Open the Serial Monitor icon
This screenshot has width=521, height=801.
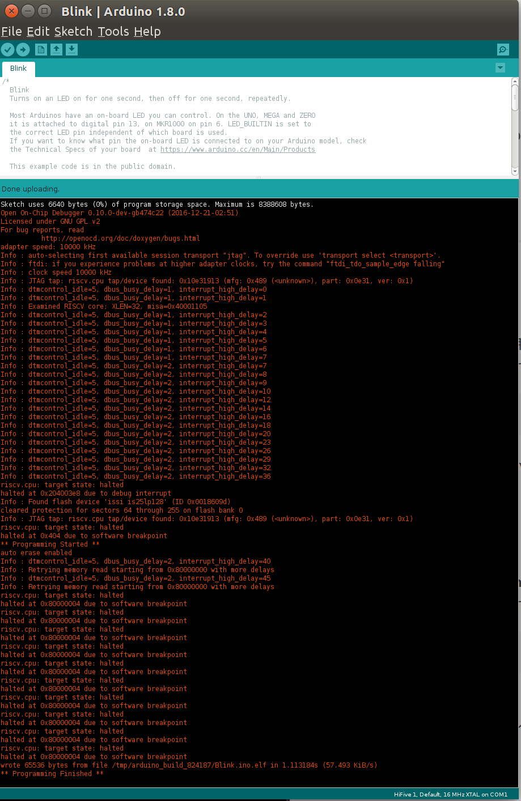point(502,49)
